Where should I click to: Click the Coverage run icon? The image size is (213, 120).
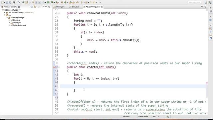(52, 2)
